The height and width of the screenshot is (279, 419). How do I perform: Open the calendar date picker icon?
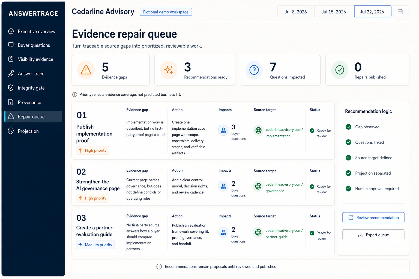400,12
